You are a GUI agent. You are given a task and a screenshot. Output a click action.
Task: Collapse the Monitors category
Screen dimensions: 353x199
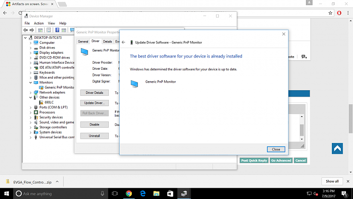point(31,83)
